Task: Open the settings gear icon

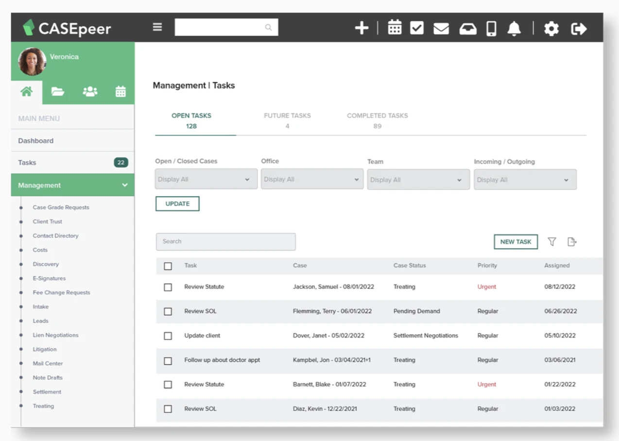Action: click(x=551, y=29)
